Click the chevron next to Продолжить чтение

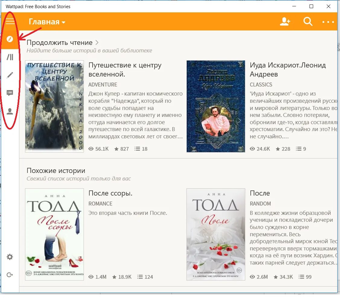pyautogui.click(x=97, y=42)
